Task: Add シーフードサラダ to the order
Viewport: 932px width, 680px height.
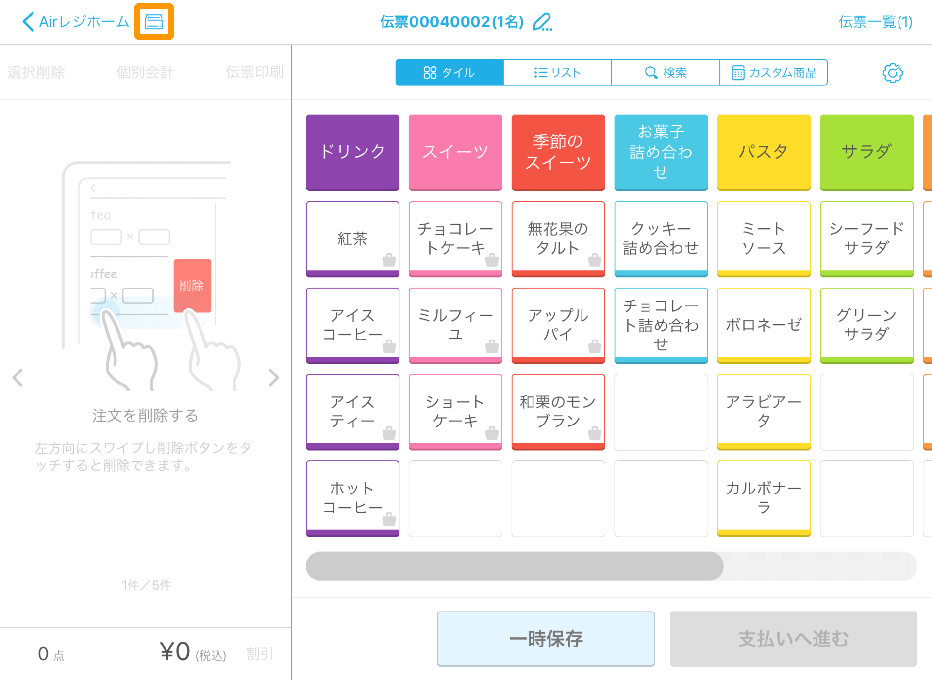Action: pos(867,239)
